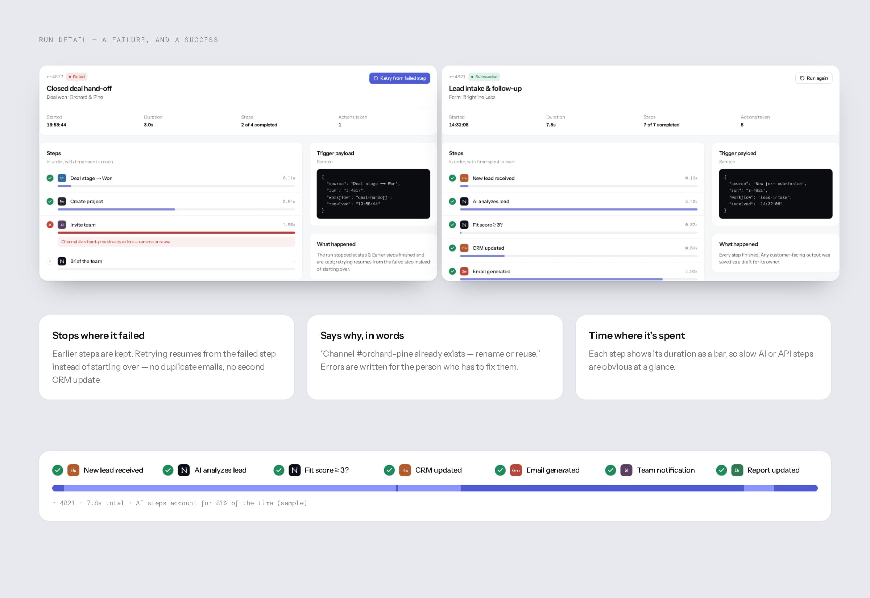Click N icon in Fit score ≥ 3? step row
This screenshot has width=870, height=598.
464,225
